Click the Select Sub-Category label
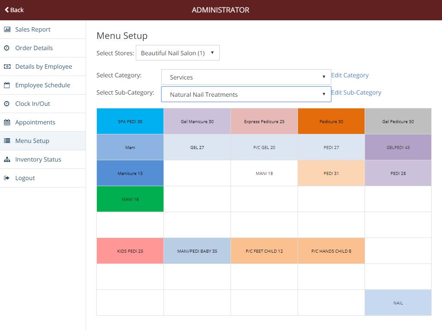 pos(125,92)
